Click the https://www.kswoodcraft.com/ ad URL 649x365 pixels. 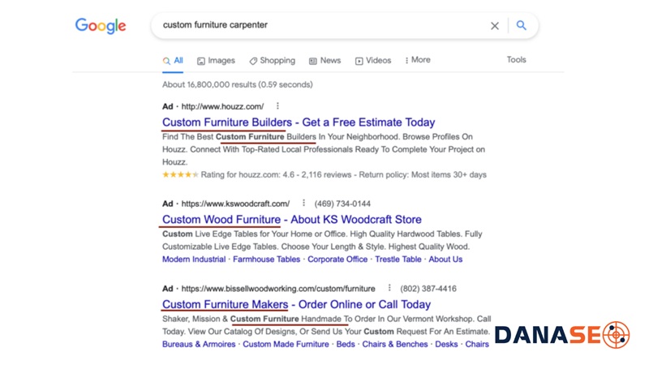[235, 204]
